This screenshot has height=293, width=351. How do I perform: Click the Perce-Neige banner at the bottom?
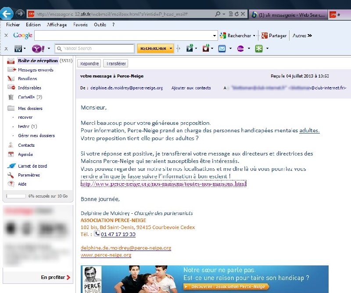coord(204,279)
